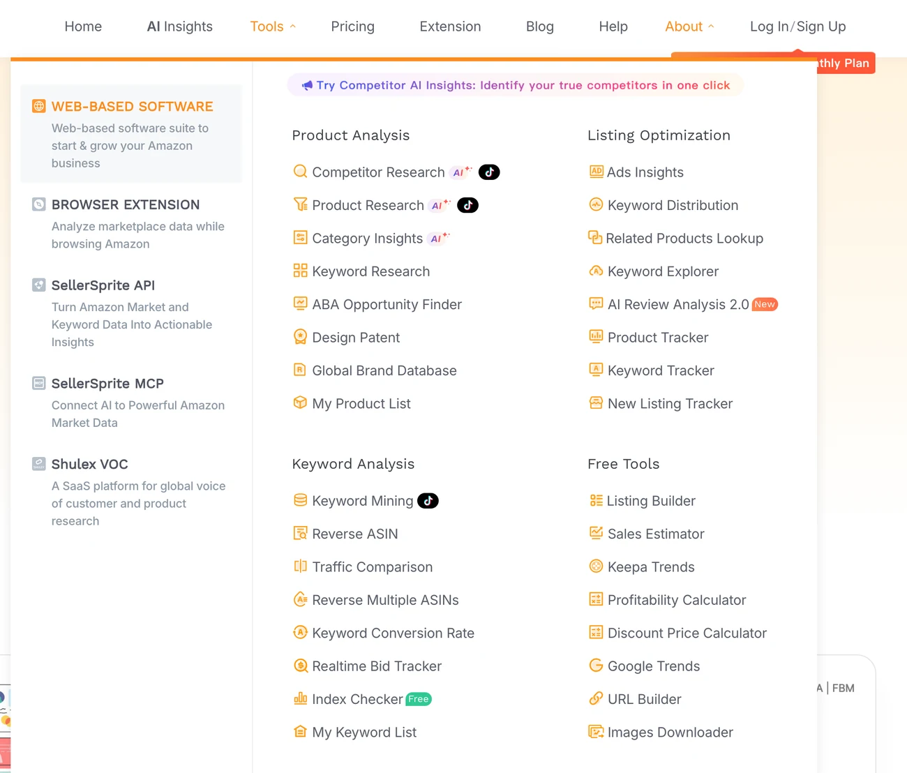Screen dimensions: 907x773
Task: Select the Extension navbar item
Action: coord(450,27)
